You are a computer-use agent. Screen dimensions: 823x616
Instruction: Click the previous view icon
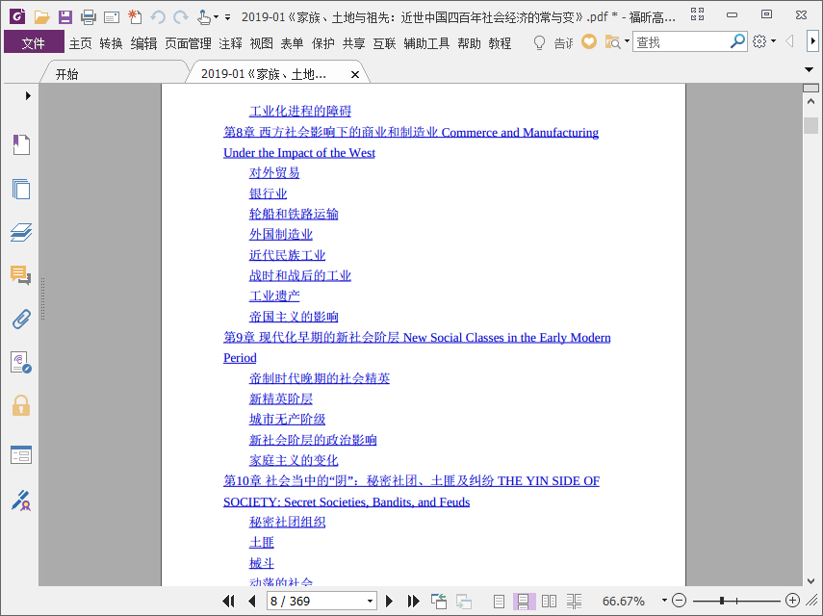(438, 602)
